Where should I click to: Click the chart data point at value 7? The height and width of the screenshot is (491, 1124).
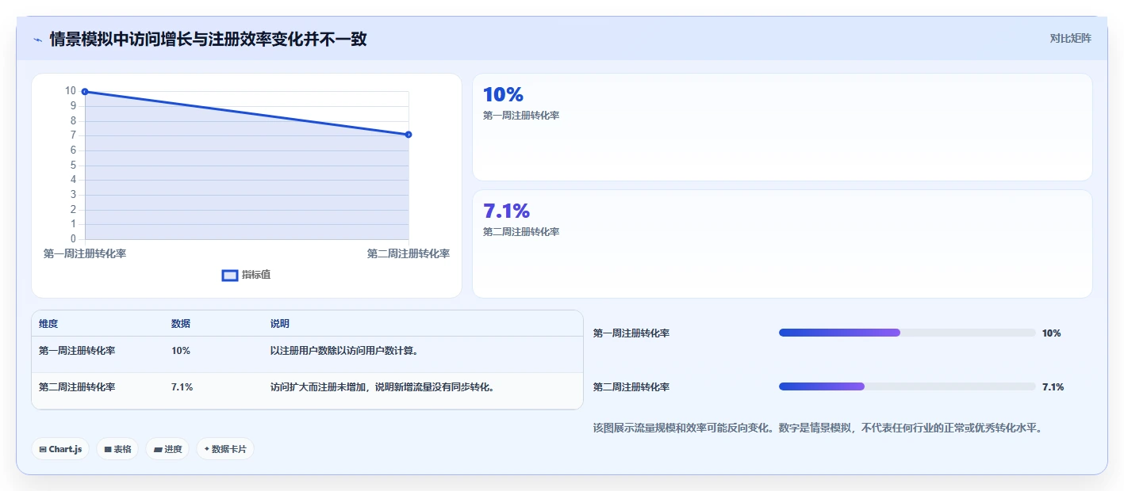click(x=409, y=135)
